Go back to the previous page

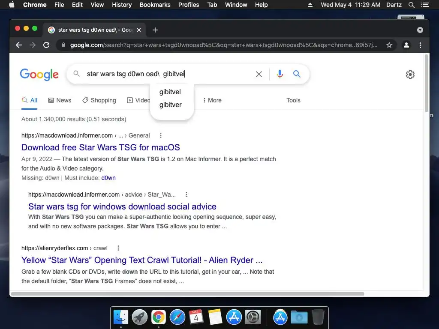pyautogui.click(x=19, y=45)
